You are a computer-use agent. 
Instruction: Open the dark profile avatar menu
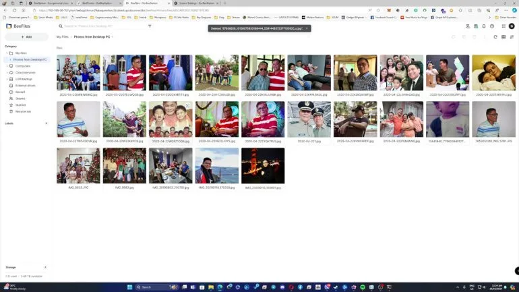pyautogui.click(x=512, y=26)
